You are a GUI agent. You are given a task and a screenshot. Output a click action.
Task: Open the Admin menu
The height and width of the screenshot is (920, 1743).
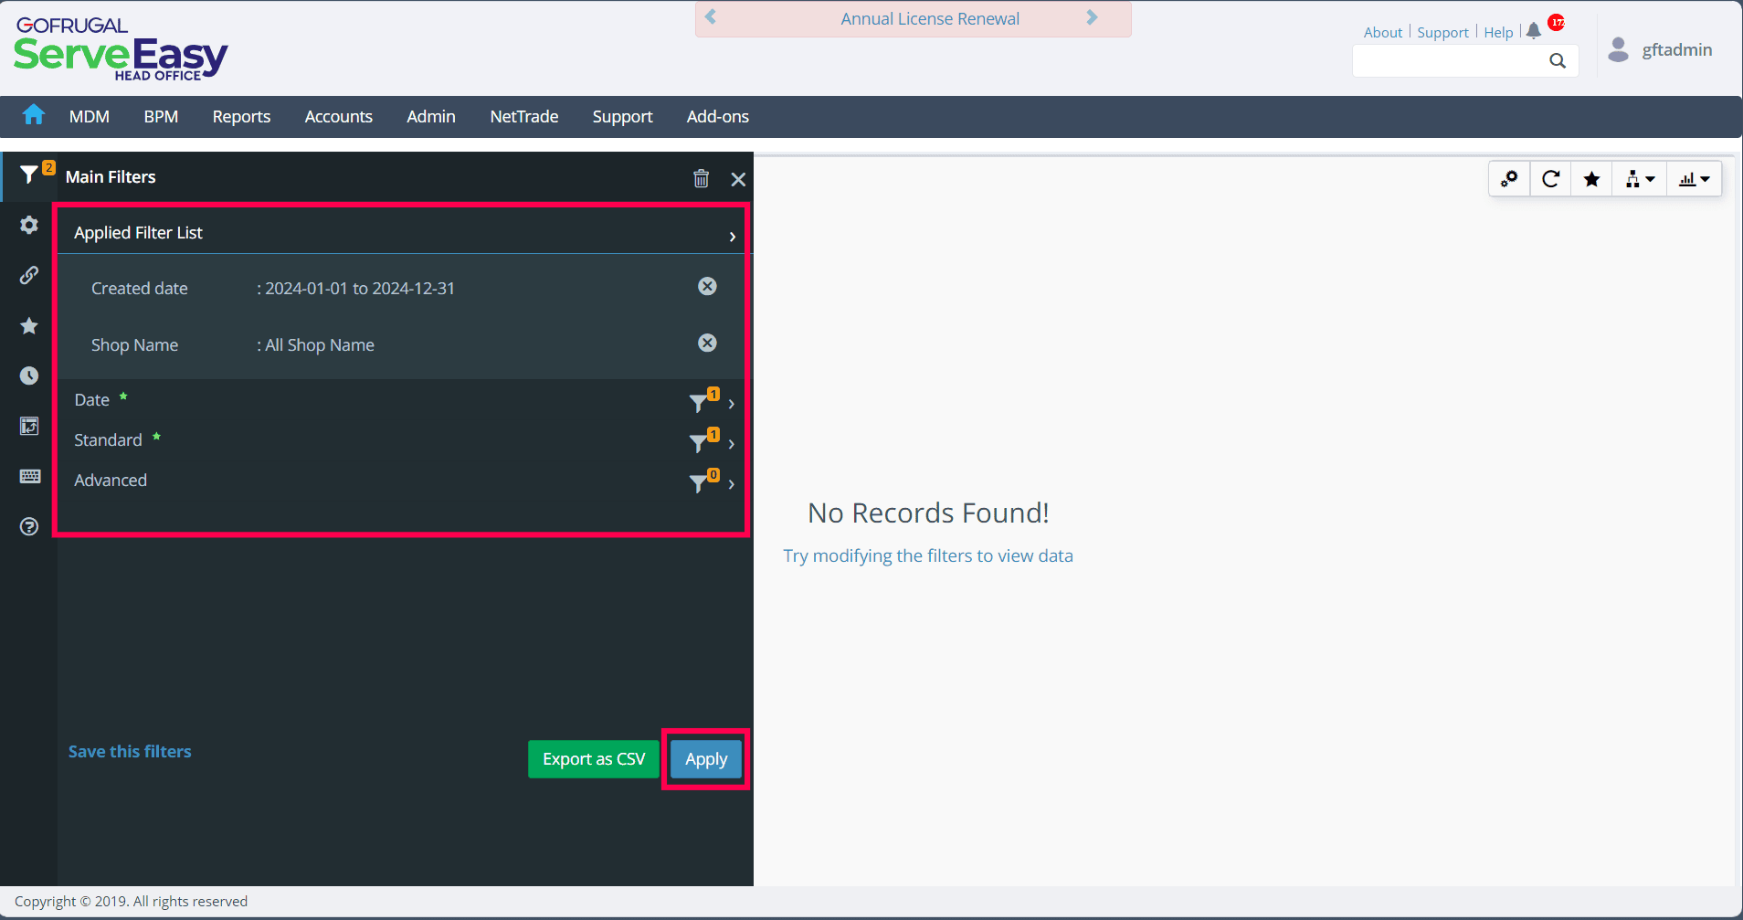pyautogui.click(x=431, y=116)
